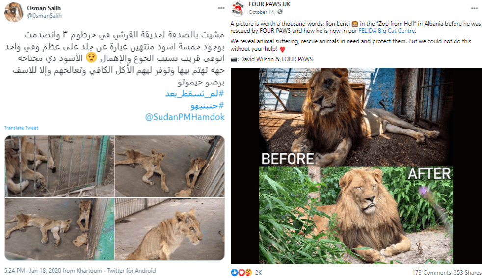Open the bottom-right thin lioness photo
This screenshot has height=278, width=482.
[x=170, y=229]
